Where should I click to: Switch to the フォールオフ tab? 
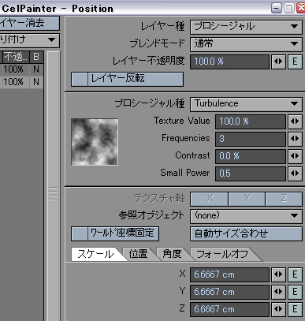point(223,254)
